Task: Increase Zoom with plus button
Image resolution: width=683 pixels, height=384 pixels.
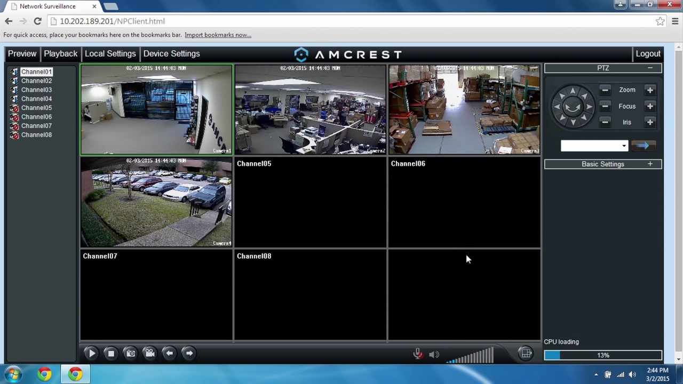Action: [650, 90]
